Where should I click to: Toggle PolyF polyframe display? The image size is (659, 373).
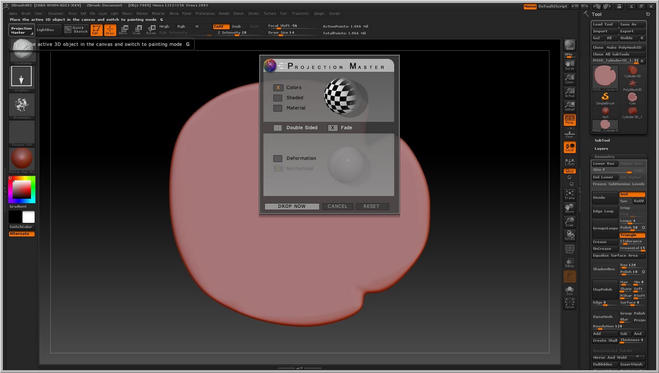[570, 249]
